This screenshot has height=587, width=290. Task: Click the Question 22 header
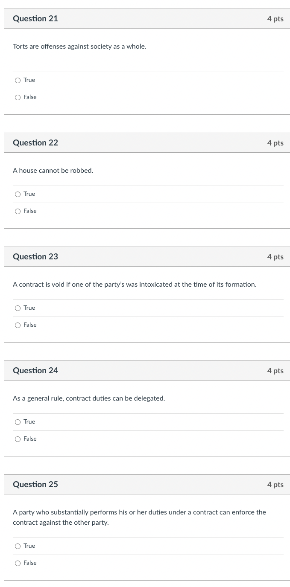pos(35,142)
